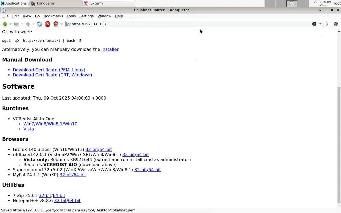
Task: Click the 'Manual Download' heading
Action: point(27,60)
